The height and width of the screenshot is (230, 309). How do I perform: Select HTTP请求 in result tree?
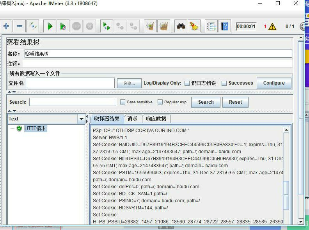(35, 128)
